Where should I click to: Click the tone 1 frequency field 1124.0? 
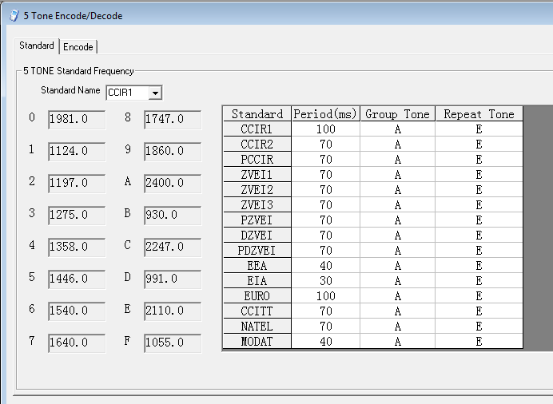pos(77,152)
